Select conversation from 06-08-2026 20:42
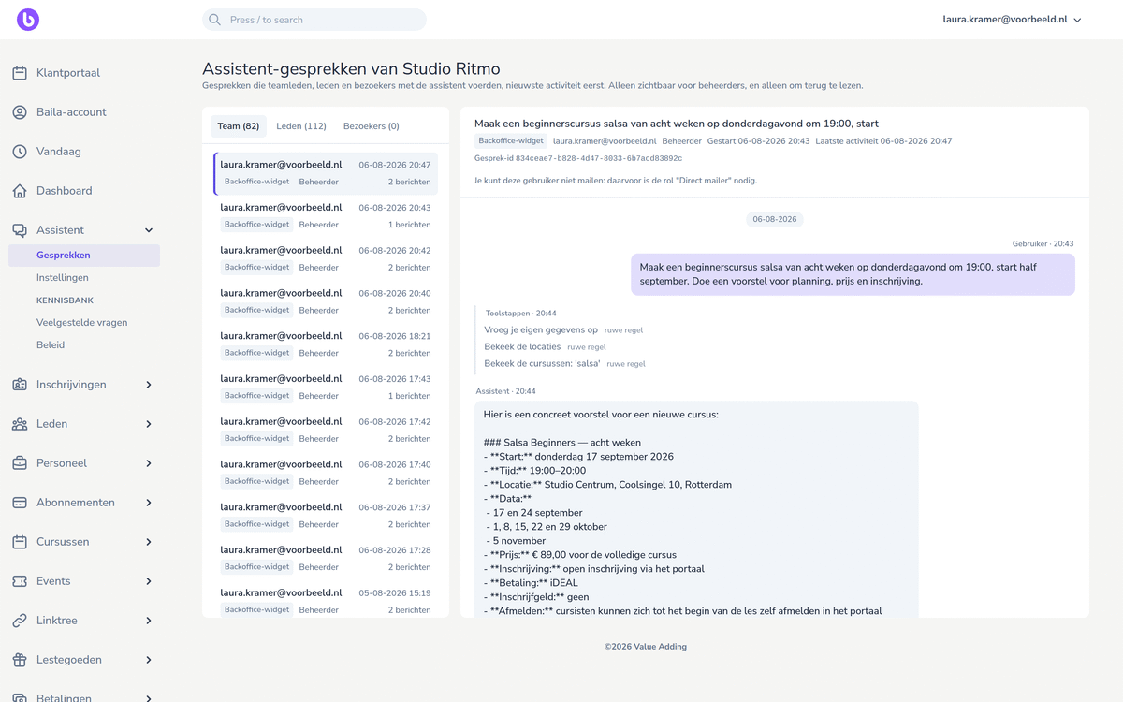The width and height of the screenshot is (1123, 702). tap(326, 259)
